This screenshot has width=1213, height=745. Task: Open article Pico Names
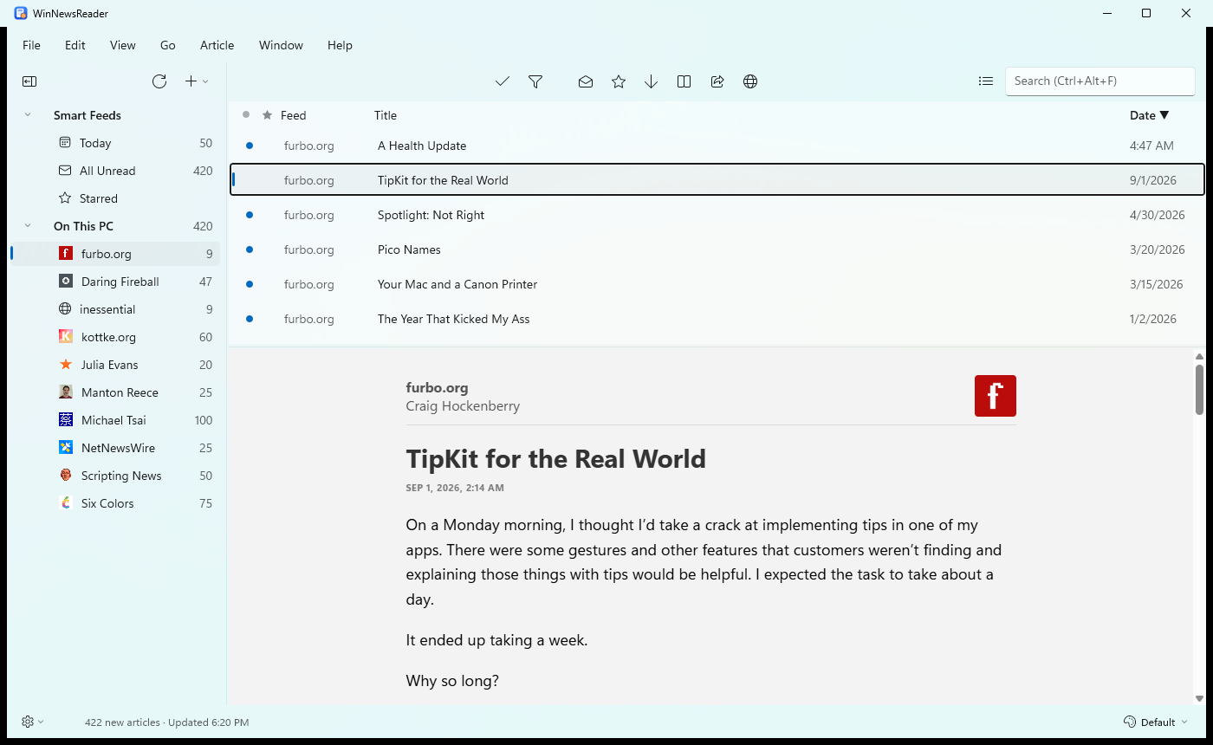717,249
